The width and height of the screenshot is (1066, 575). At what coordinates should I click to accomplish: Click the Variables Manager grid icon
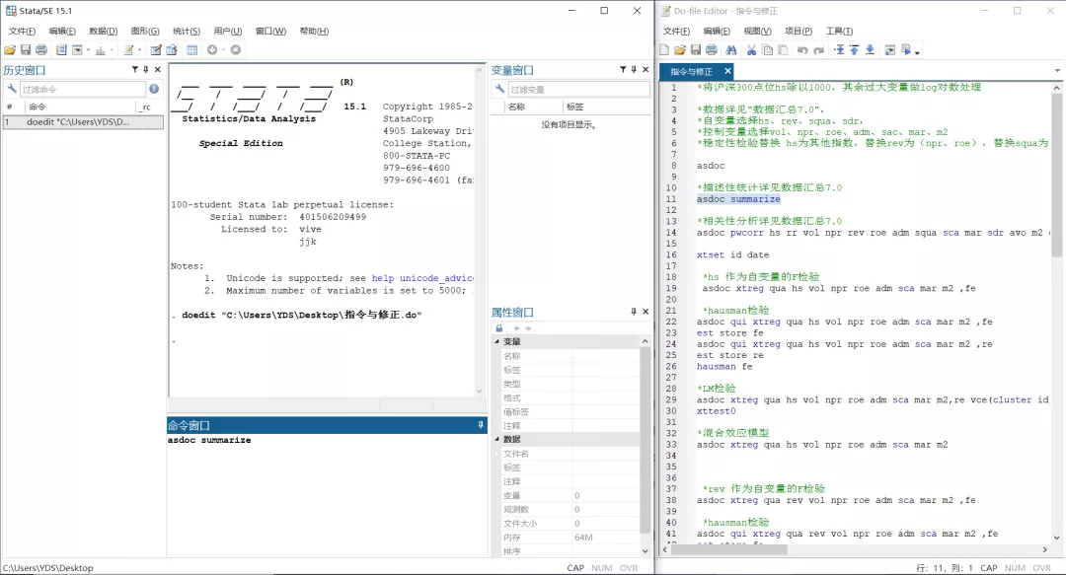coord(191,49)
